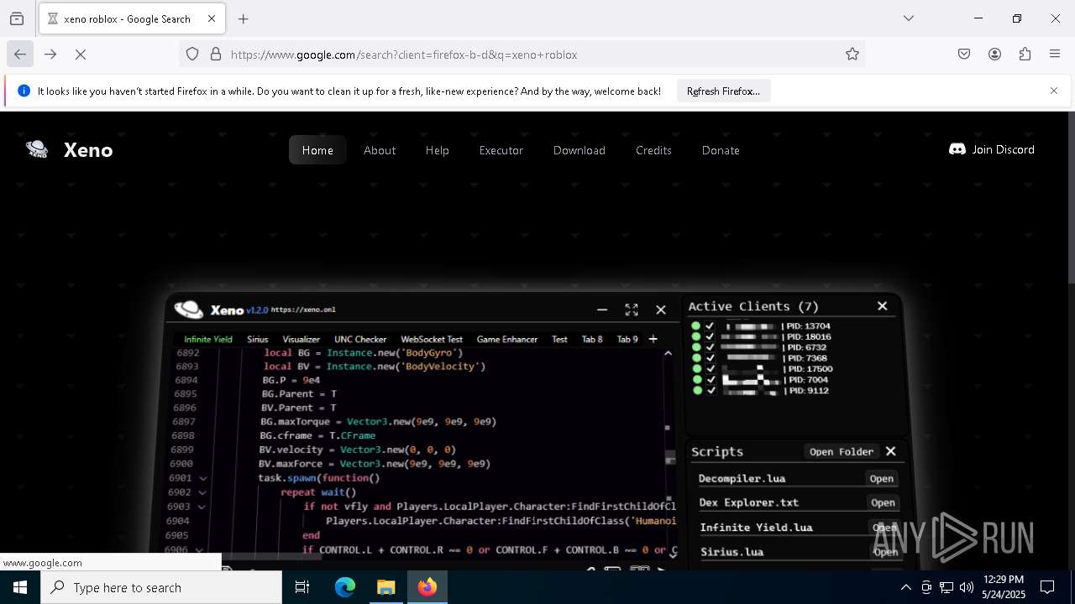Select Visualizer tab in Xeno preview
The image size is (1075, 604).
click(x=302, y=339)
